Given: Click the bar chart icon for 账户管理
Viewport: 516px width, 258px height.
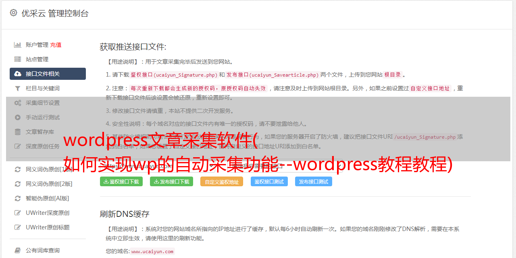Looking at the screenshot, I should click(18, 45).
